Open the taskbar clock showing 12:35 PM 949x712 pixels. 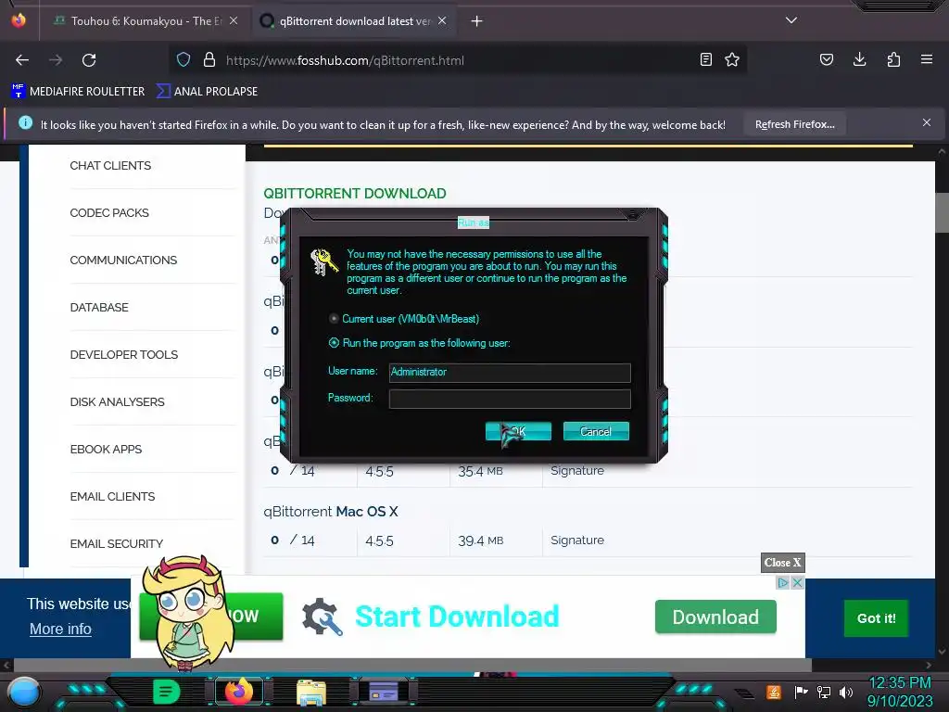coord(900,692)
